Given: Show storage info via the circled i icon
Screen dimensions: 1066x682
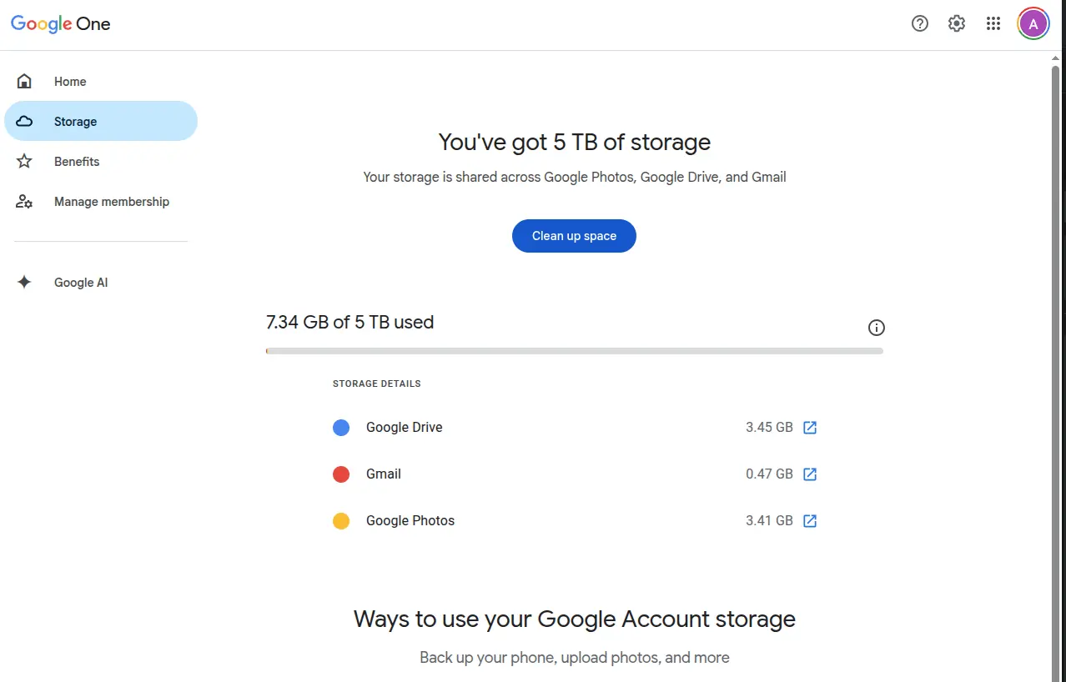Looking at the screenshot, I should click(876, 328).
